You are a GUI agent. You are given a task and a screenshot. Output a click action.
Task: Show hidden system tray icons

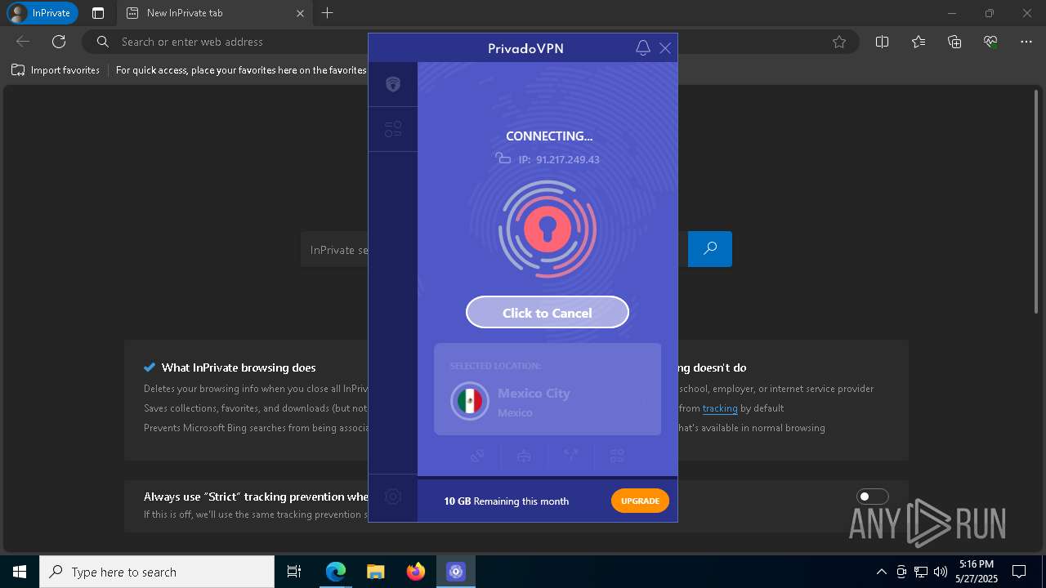pyautogui.click(x=881, y=572)
